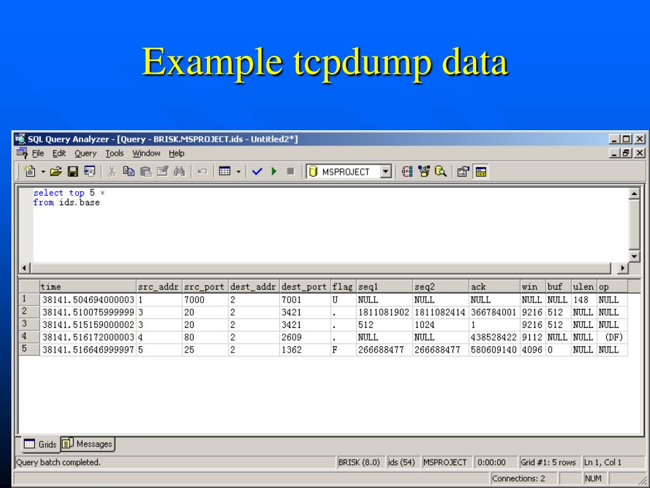Image resolution: width=650 pixels, height=488 pixels.
Task: Click the (DF) cell in op column
Action: pyautogui.click(x=613, y=337)
